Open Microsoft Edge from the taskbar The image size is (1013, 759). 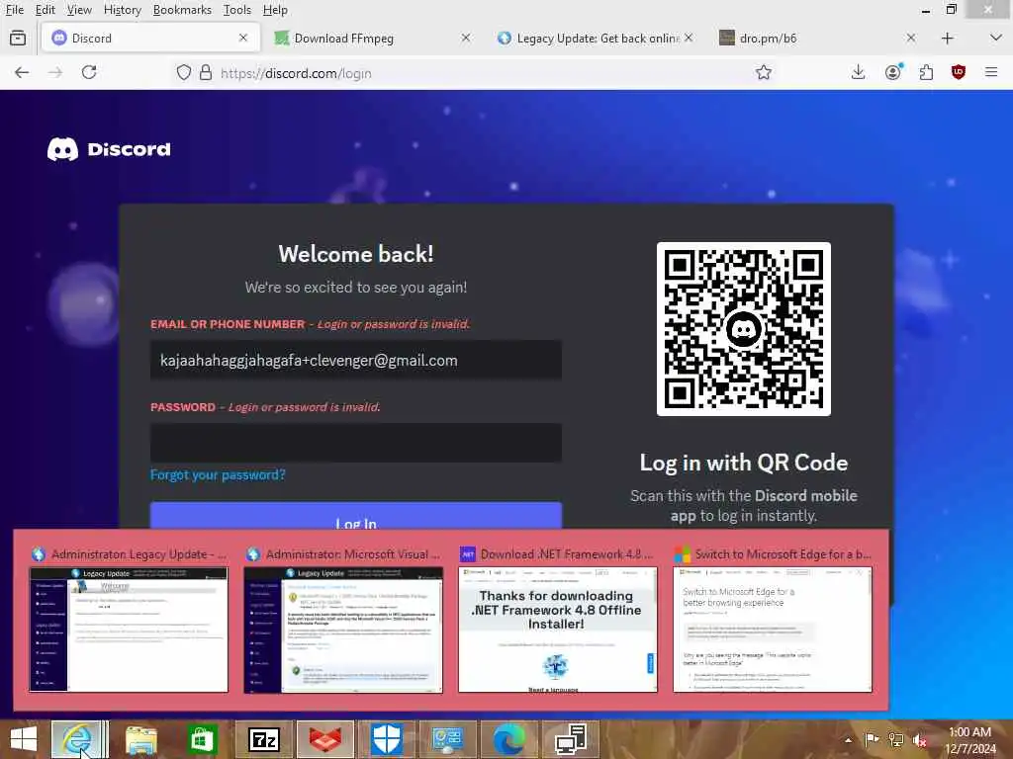click(x=509, y=739)
